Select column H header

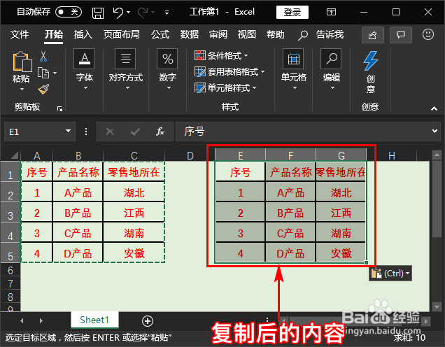[x=392, y=155]
